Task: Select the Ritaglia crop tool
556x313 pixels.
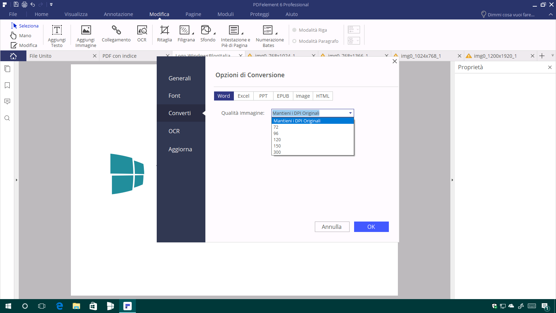Action: click(164, 34)
